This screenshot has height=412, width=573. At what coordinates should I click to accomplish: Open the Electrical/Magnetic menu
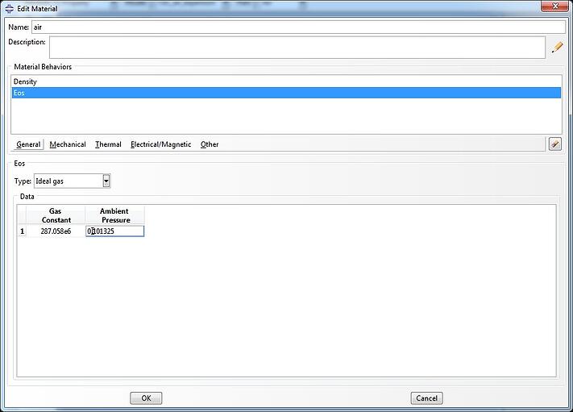(x=161, y=144)
